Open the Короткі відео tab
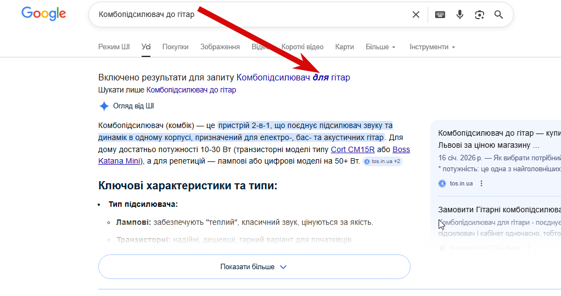The height and width of the screenshot is (296, 561). 302,47
